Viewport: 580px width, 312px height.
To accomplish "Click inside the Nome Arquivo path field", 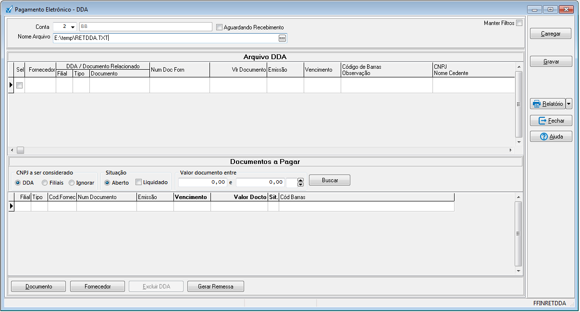I will coord(163,38).
